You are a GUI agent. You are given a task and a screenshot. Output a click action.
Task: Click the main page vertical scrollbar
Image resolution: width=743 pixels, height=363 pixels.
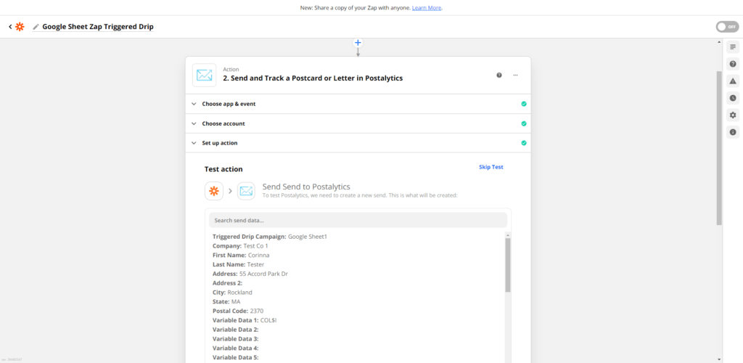719,148
